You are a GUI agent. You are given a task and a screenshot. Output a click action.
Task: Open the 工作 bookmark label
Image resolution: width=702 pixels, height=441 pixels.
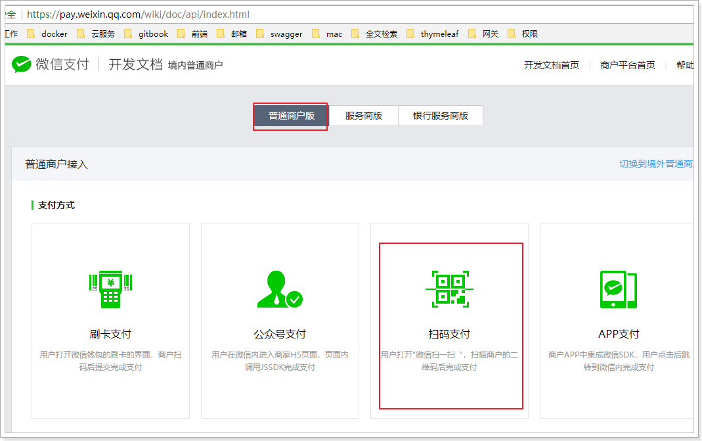tap(11, 34)
